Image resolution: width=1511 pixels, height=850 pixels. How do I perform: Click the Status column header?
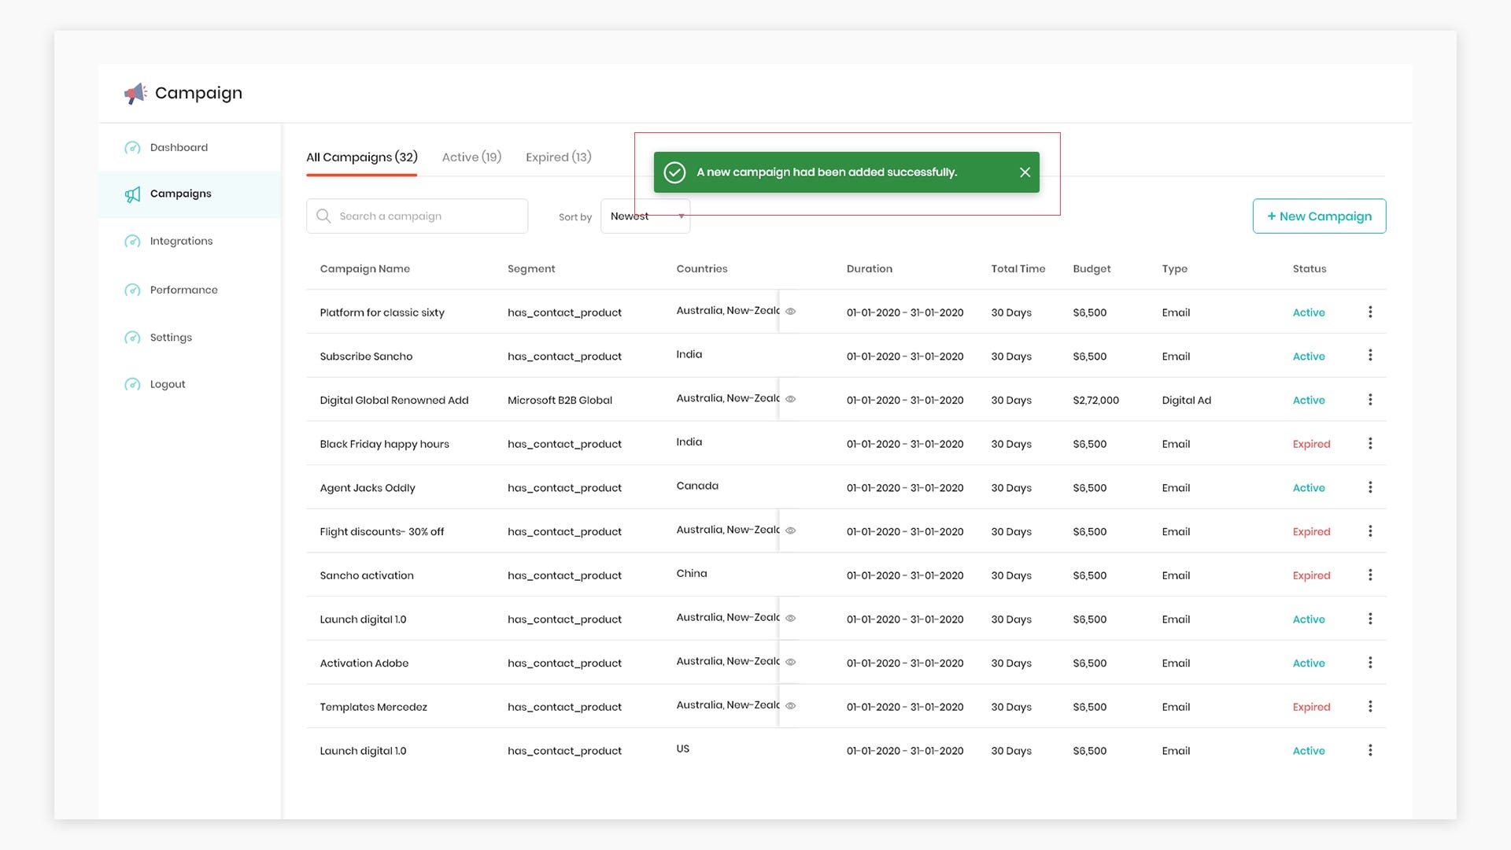1310,269
